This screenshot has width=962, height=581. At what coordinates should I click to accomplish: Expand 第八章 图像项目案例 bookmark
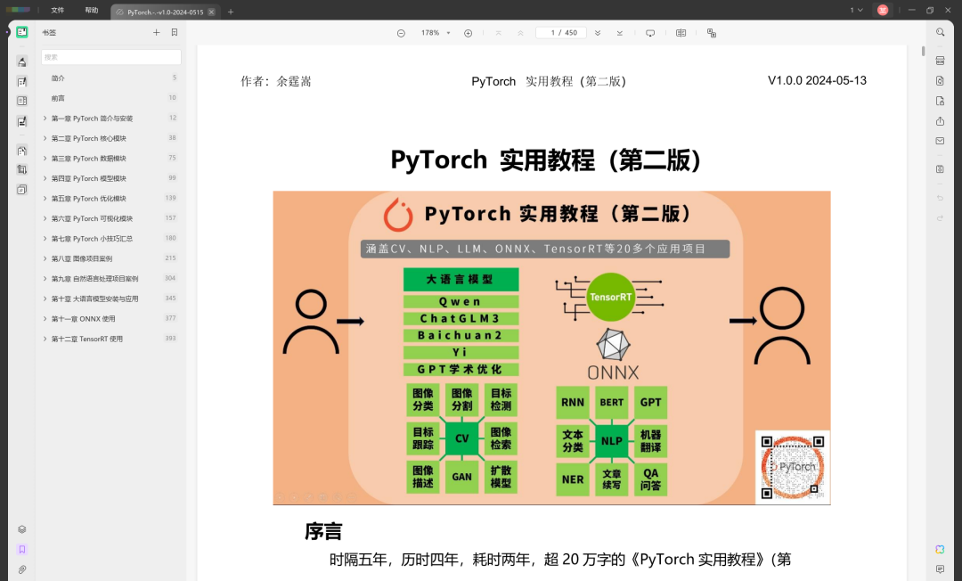coord(45,258)
